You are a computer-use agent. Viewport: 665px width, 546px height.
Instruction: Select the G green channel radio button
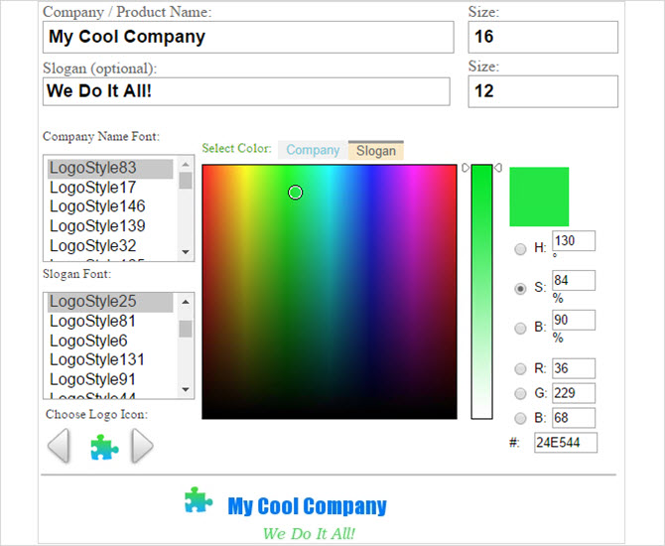[520, 394]
